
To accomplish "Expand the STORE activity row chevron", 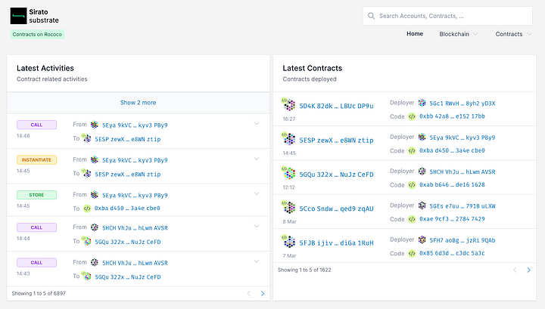I will tap(257, 193).
